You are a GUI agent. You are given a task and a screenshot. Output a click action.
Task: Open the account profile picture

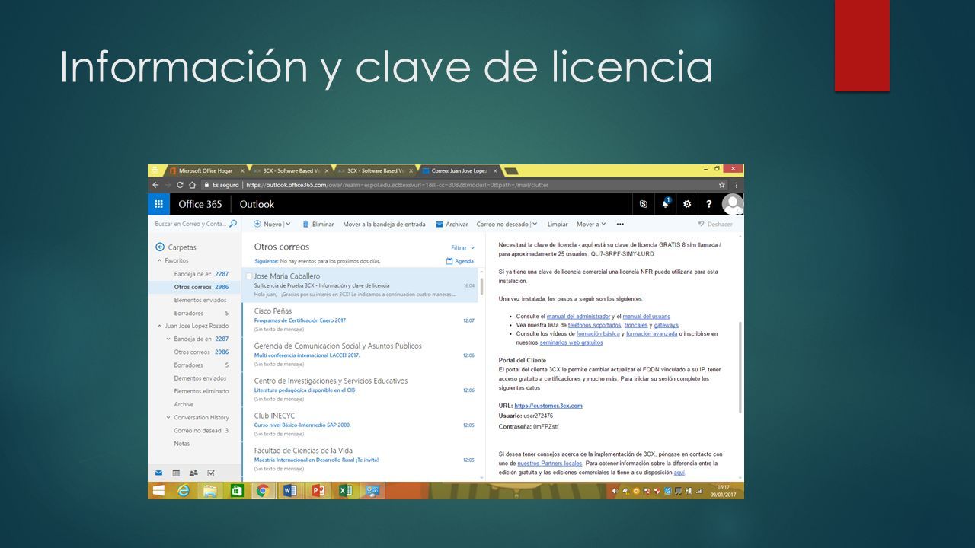733,203
